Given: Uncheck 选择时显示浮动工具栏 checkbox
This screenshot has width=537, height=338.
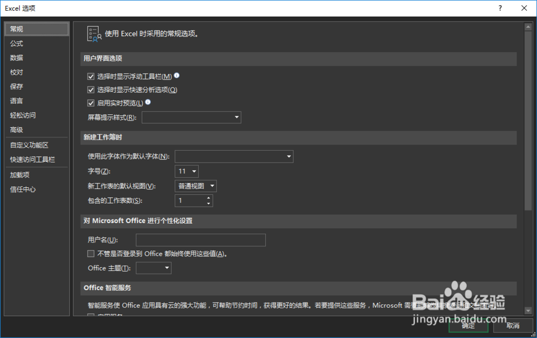Looking at the screenshot, I should [91, 77].
